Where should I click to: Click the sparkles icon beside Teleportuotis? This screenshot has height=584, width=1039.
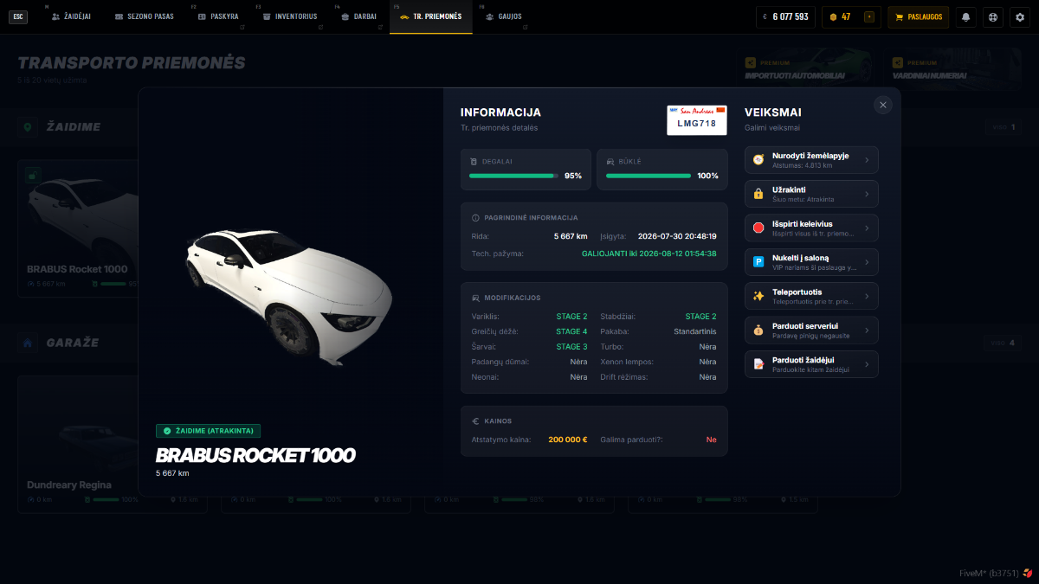point(758,296)
